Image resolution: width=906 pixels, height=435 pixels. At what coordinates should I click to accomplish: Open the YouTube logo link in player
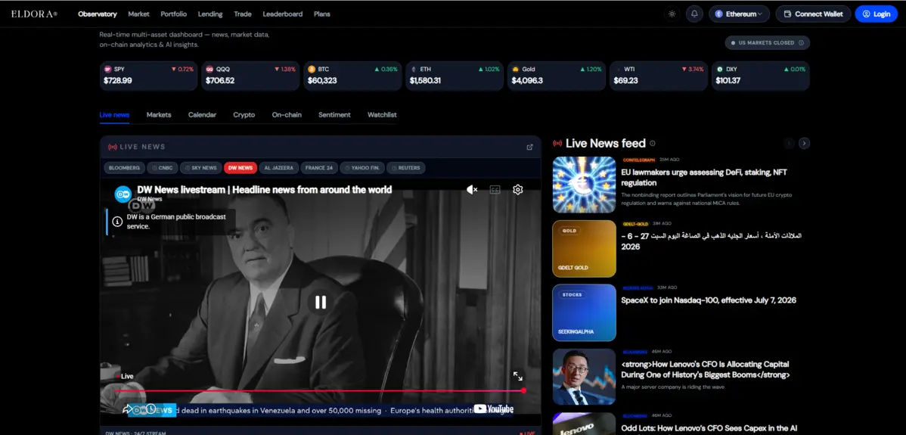click(493, 409)
